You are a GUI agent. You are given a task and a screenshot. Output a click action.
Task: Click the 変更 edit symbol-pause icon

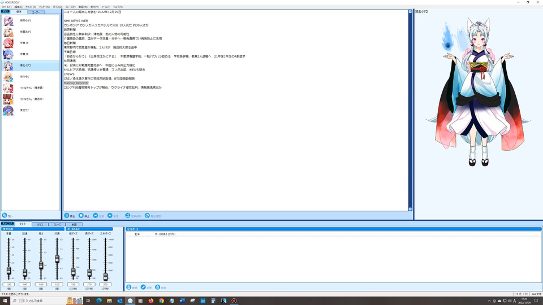click(x=143, y=287)
